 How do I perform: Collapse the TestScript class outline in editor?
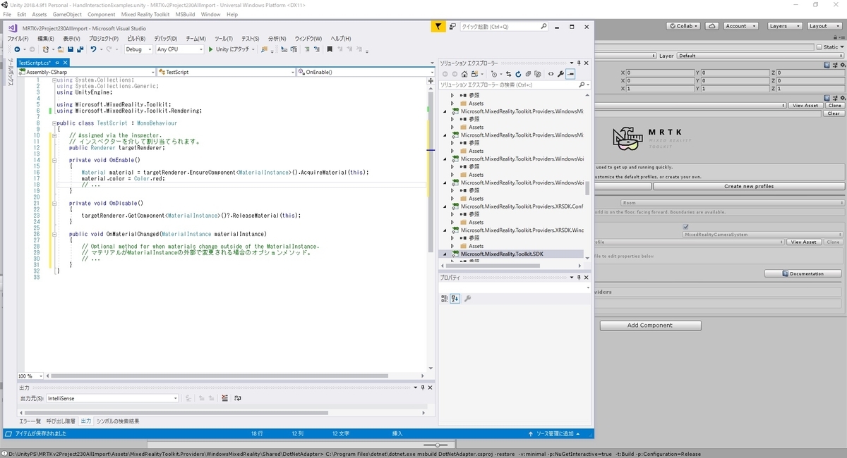coord(56,123)
